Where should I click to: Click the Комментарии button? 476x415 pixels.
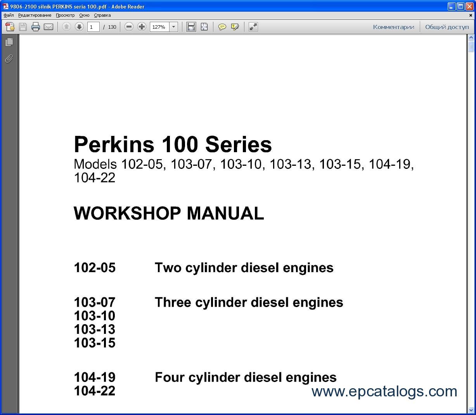[x=393, y=27]
